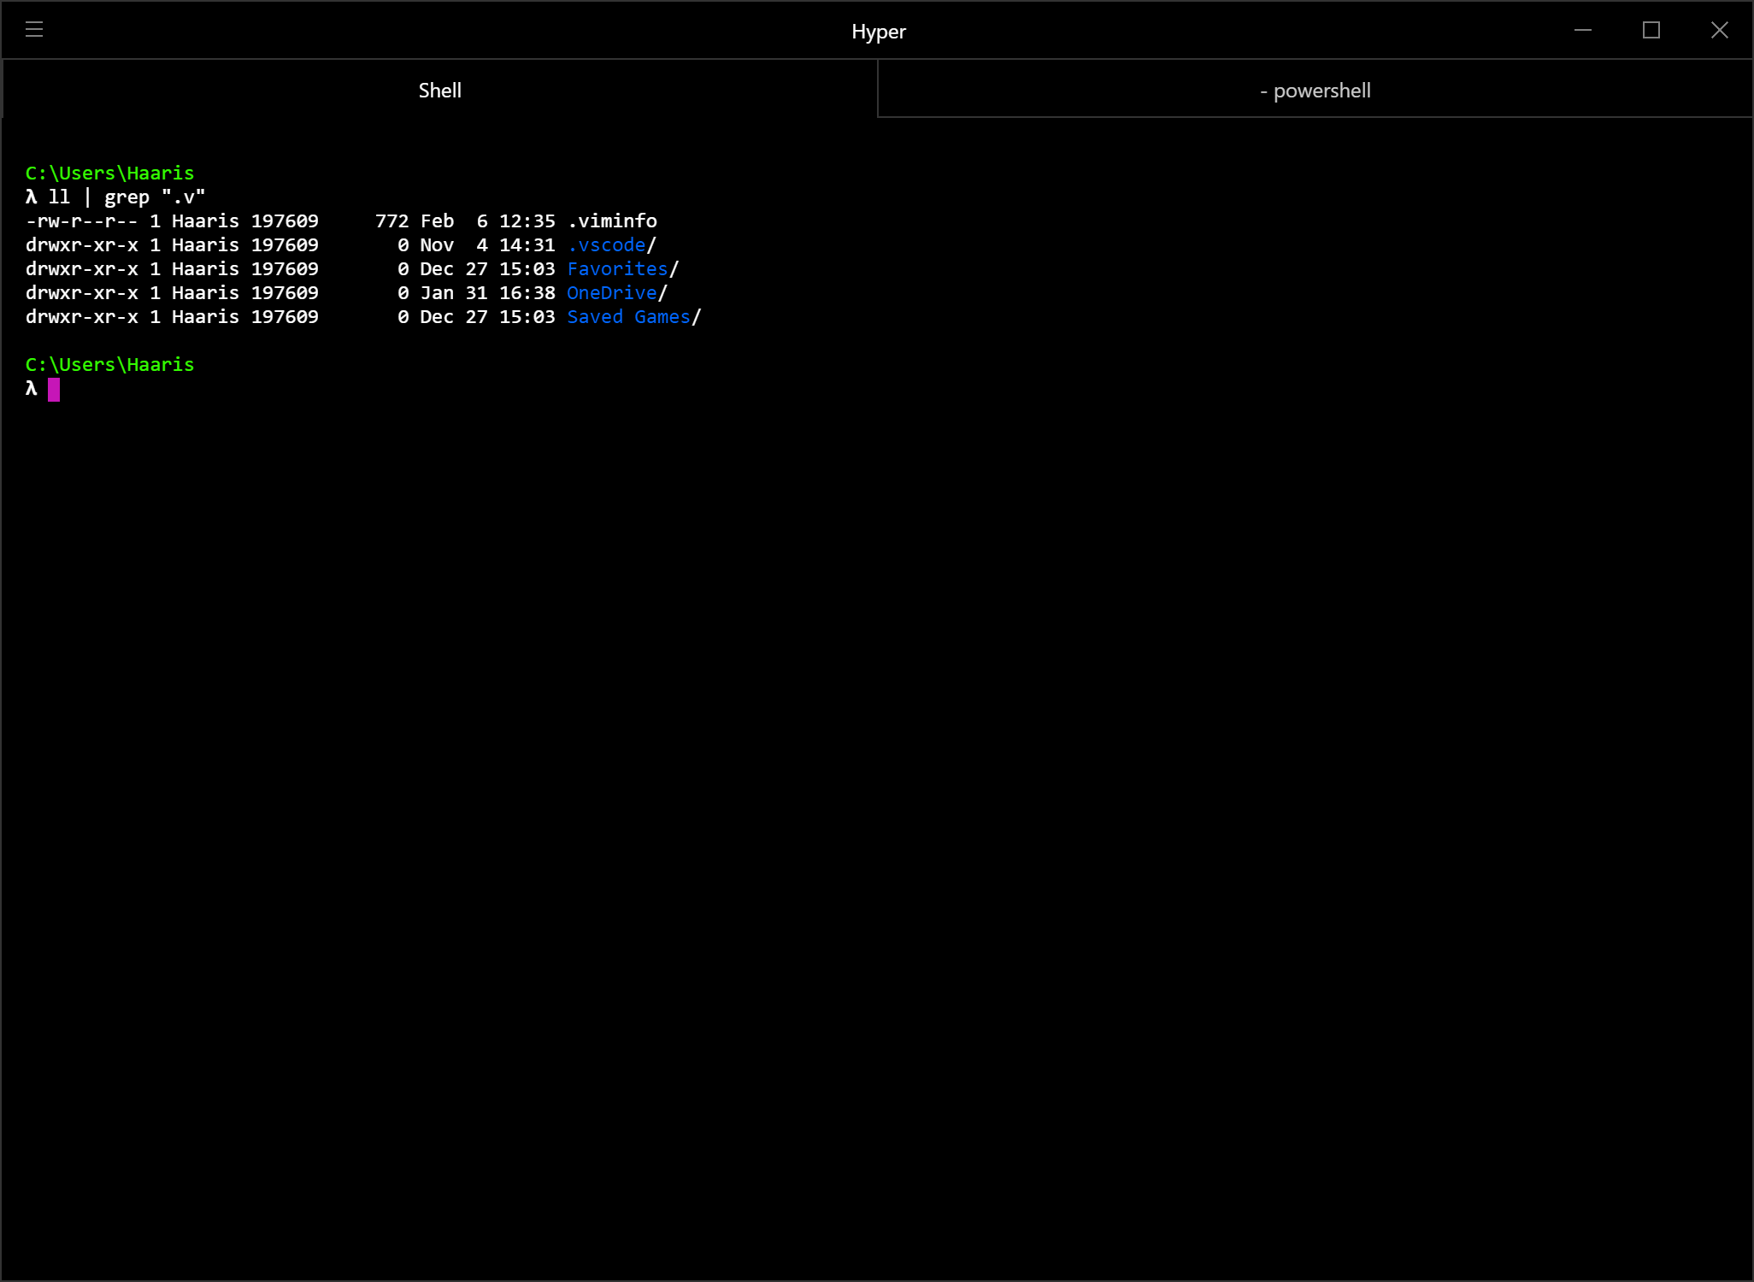The width and height of the screenshot is (1754, 1282).
Task: Click the .viminfo file name
Action: click(612, 221)
